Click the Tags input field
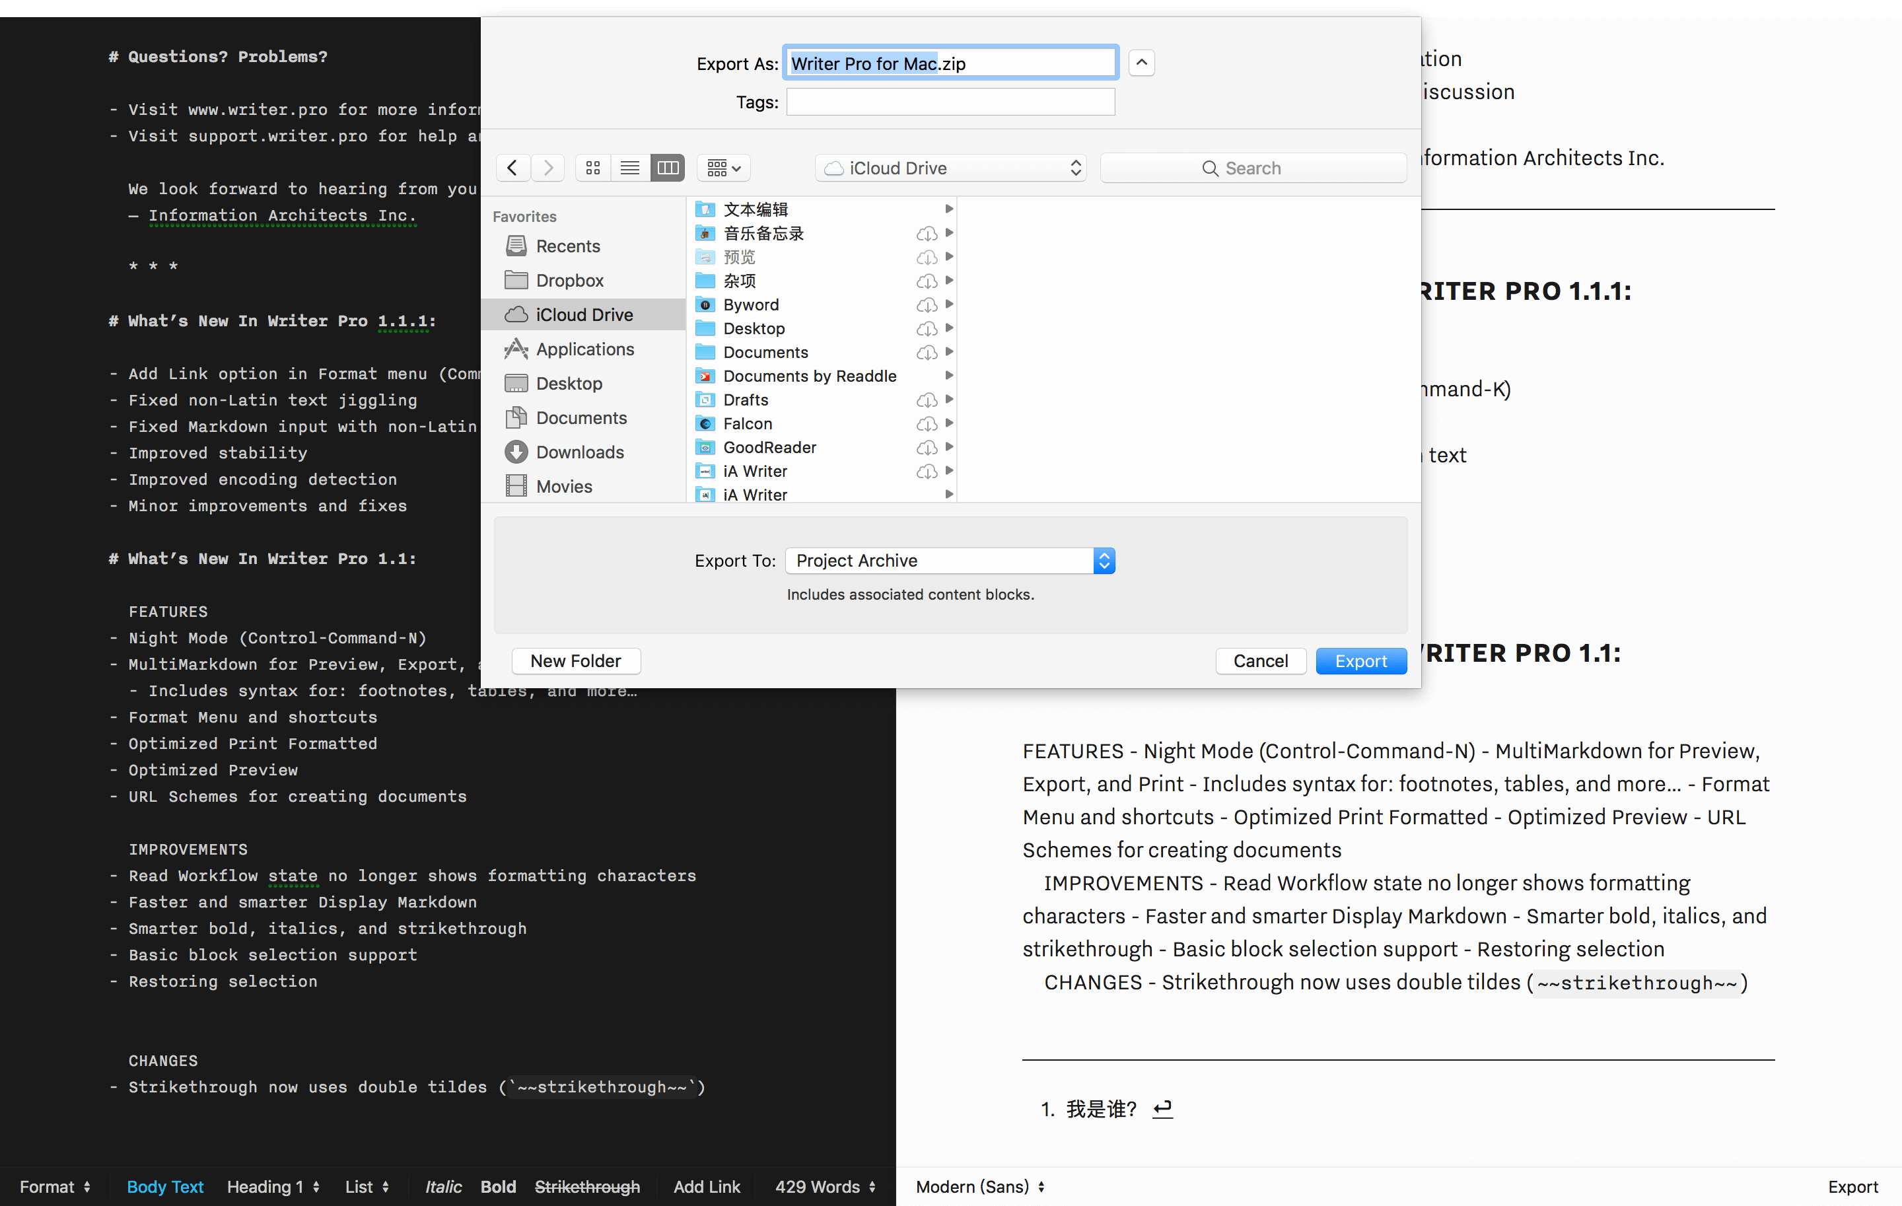This screenshot has width=1902, height=1206. (x=951, y=102)
